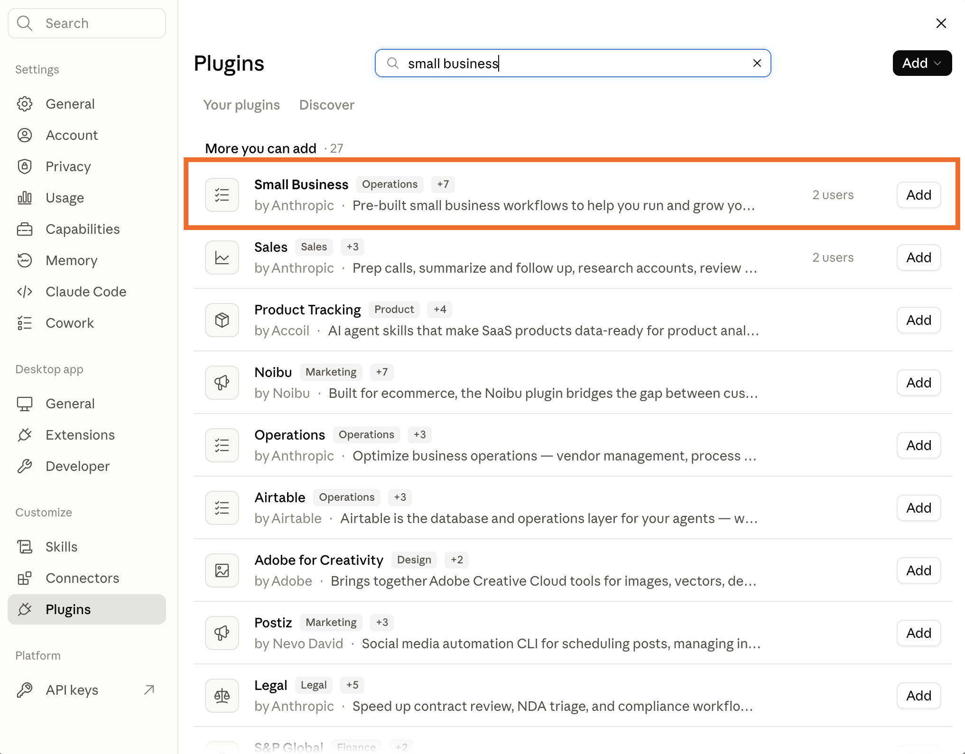Screen dimensions: 965x754
Task: Expand the +5 tags on Legal
Action: point(353,685)
